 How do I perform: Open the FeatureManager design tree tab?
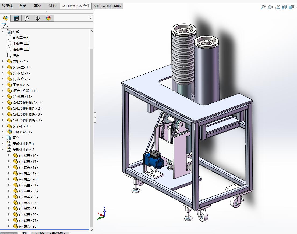pyautogui.click(x=5, y=18)
